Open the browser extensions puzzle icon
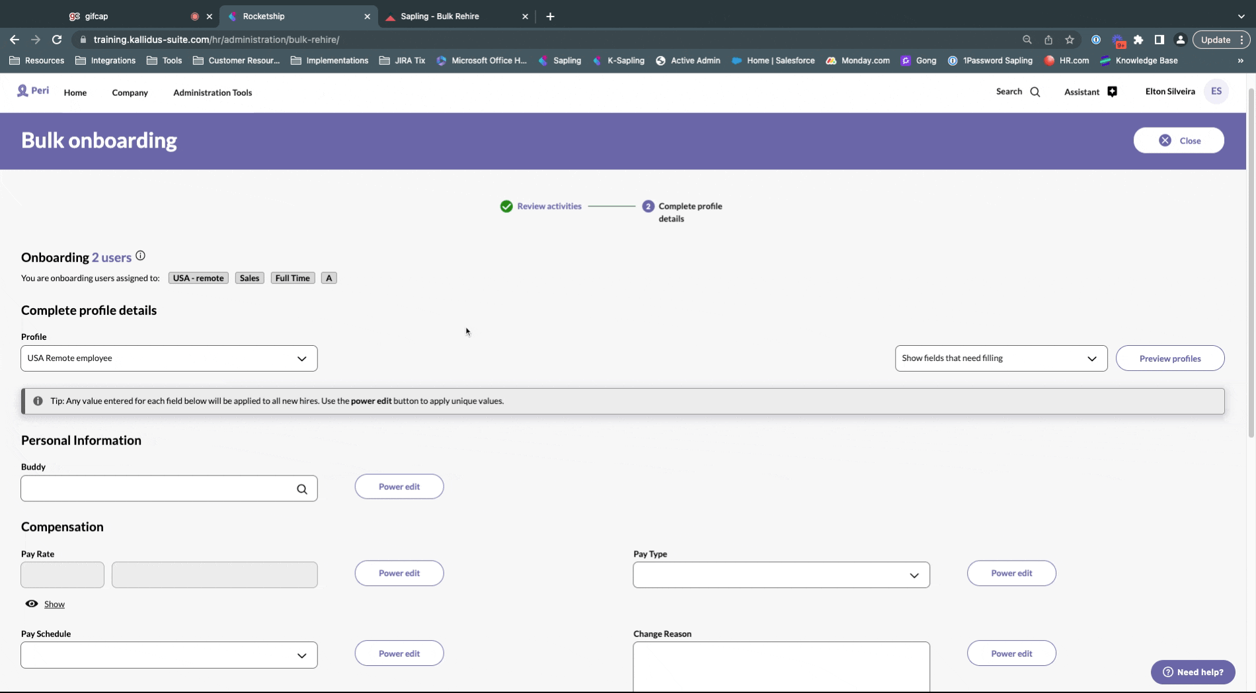1256x693 pixels. [x=1138, y=40]
